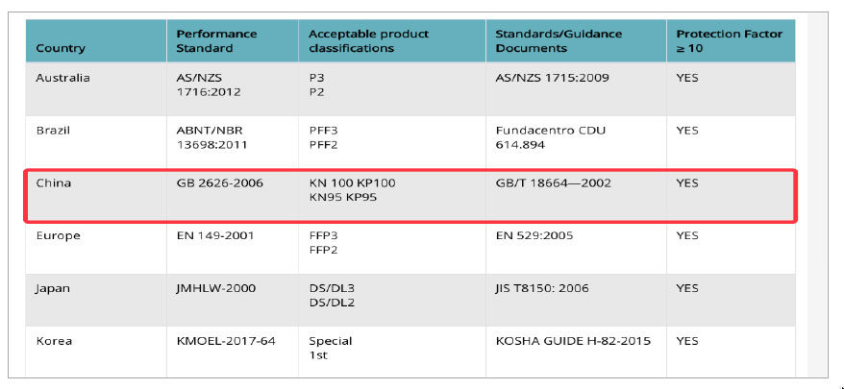Click the Fundacentro CDU 614.894 cell
Image resolution: width=844 pixels, height=389 pixels.
[551, 136]
